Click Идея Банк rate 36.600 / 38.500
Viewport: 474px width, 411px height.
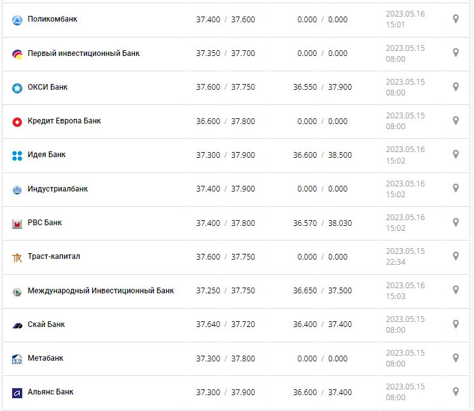322,155
